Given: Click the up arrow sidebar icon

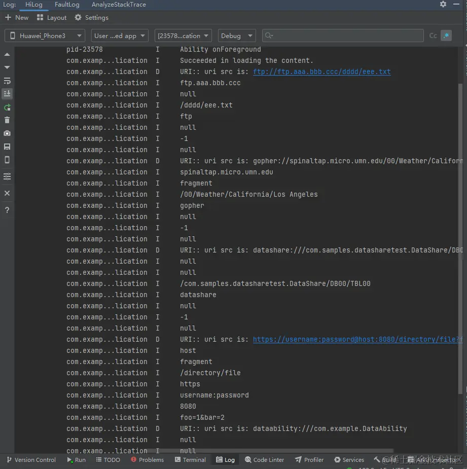Looking at the screenshot, I should 7,55.
